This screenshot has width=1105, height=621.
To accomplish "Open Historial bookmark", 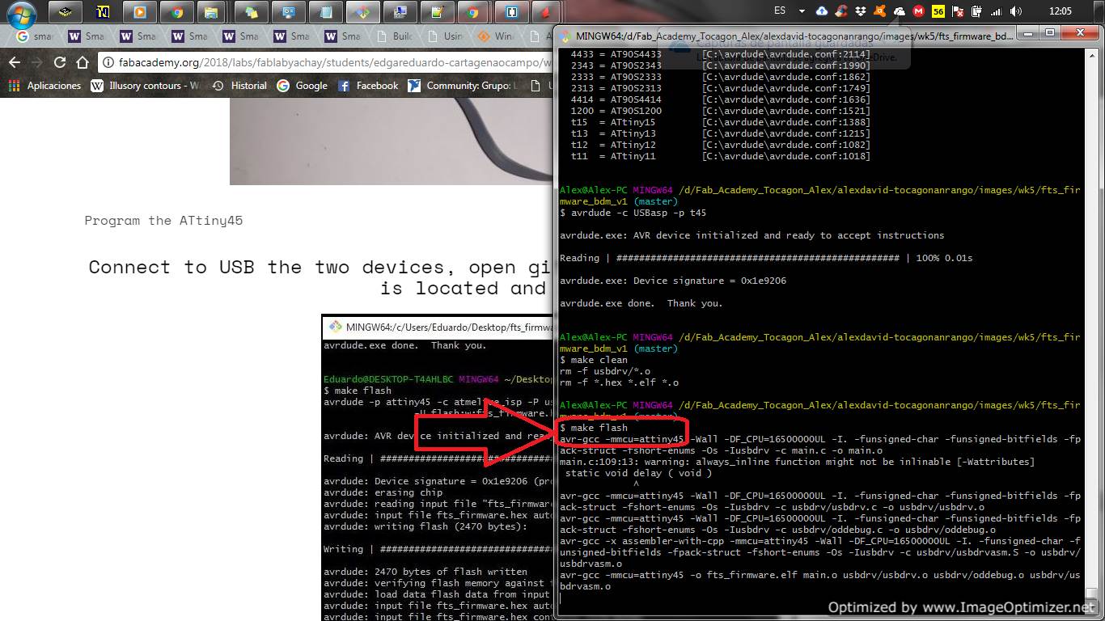I will click(x=239, y=86).
